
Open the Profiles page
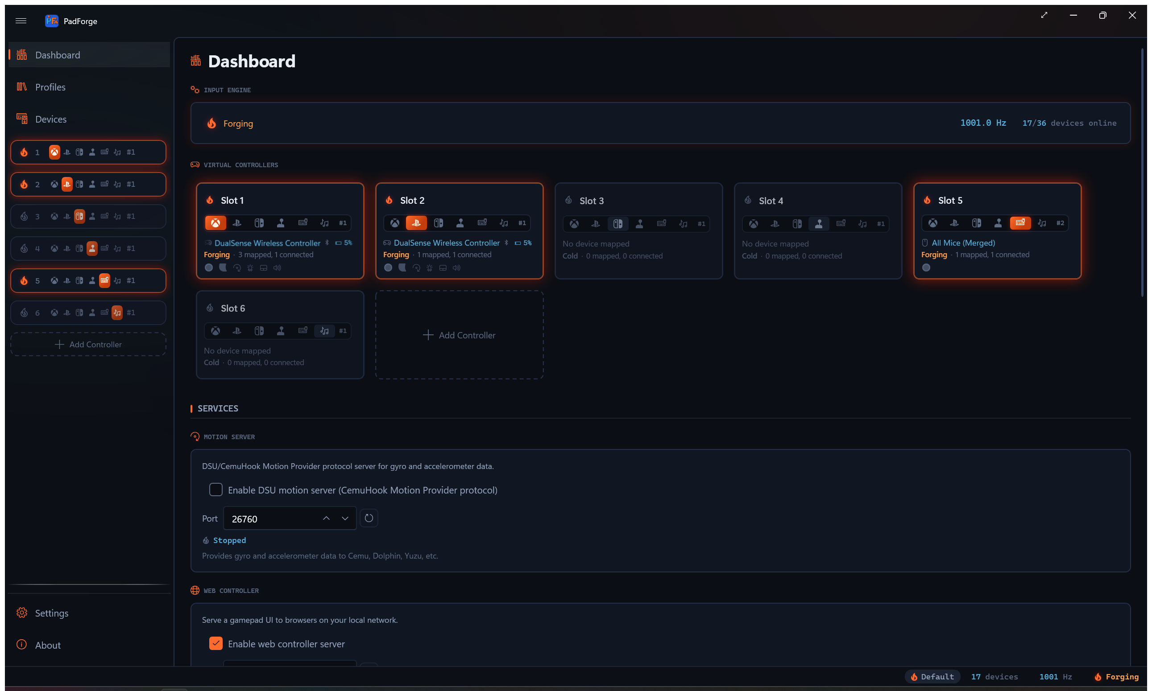[89, 87]
